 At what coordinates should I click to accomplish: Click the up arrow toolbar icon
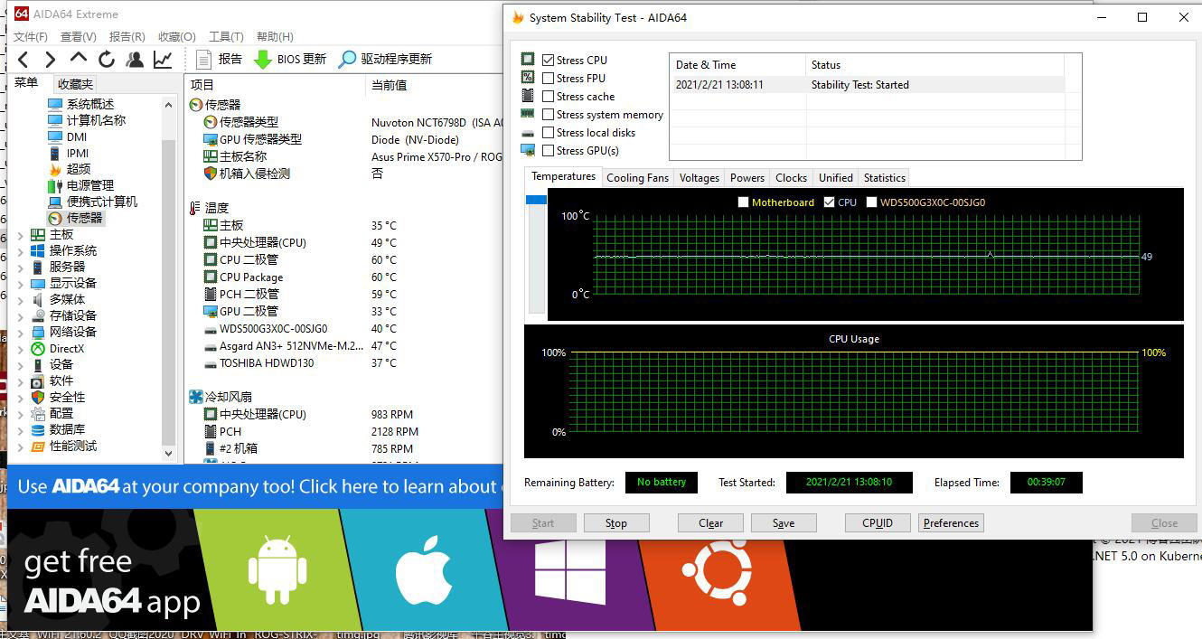(x=79, y=59)
